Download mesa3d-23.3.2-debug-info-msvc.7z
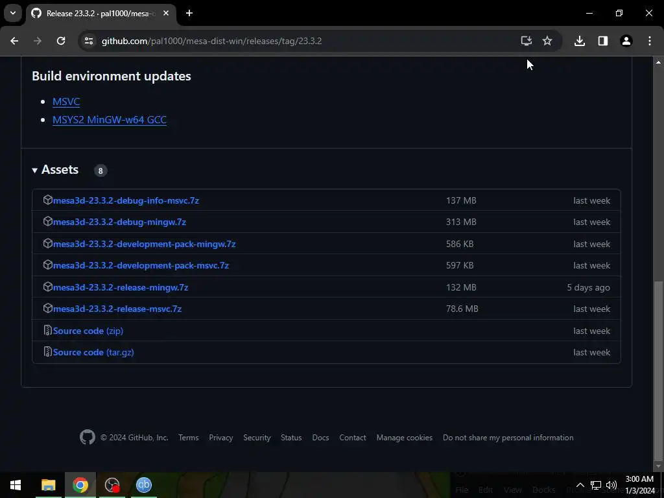This screenshot has width=664, height=498. 126,200
